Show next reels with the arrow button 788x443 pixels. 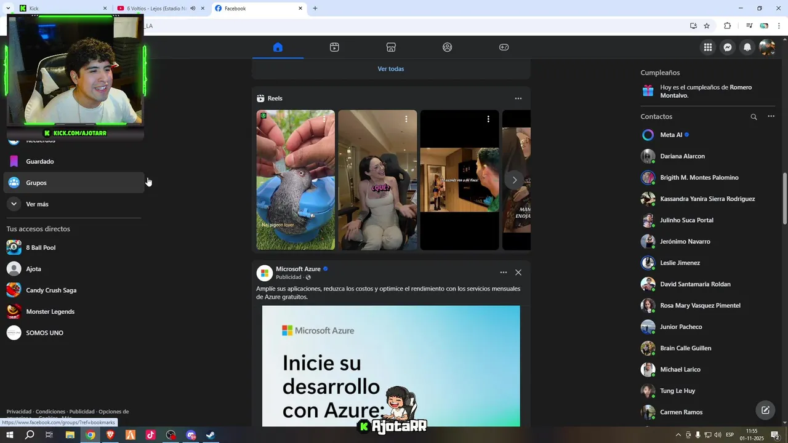515,180
